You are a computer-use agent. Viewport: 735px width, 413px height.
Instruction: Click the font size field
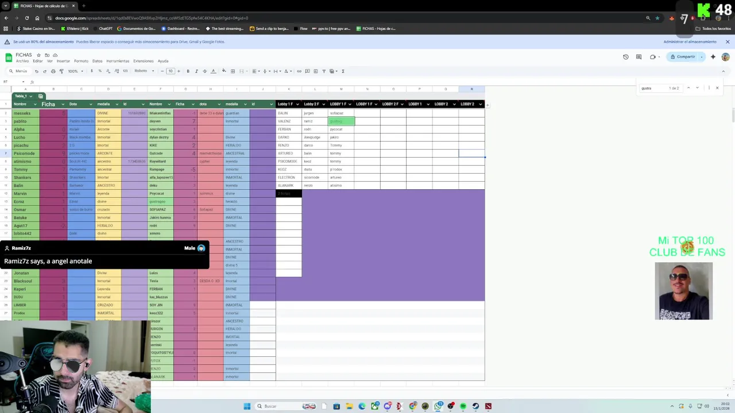170,71
